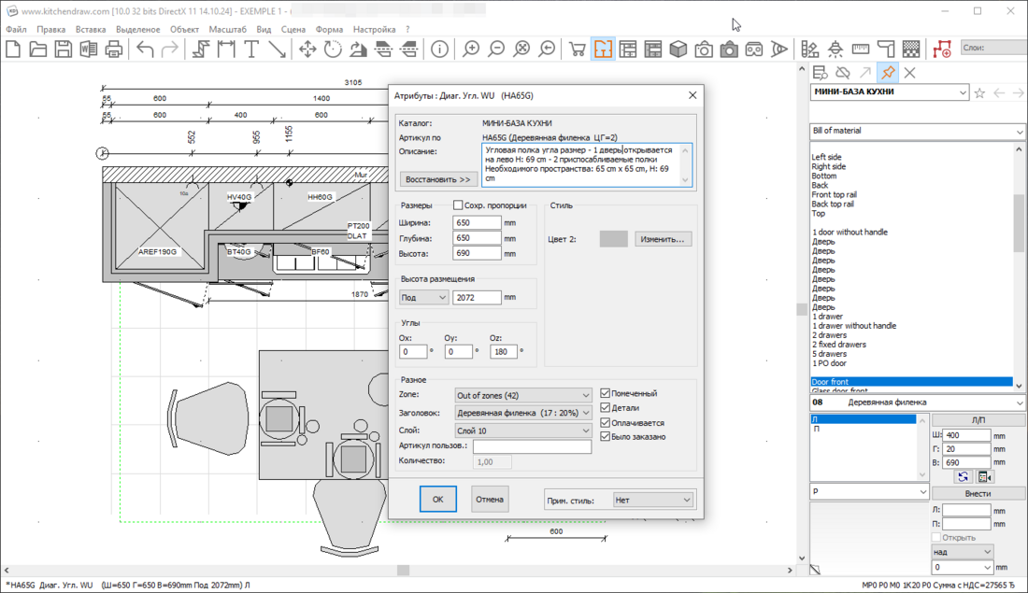Open the МИНИ-БАЗА КУХНИ catalog dropdown
Screen dimensions: 1028x593
(x=889, y=92)
